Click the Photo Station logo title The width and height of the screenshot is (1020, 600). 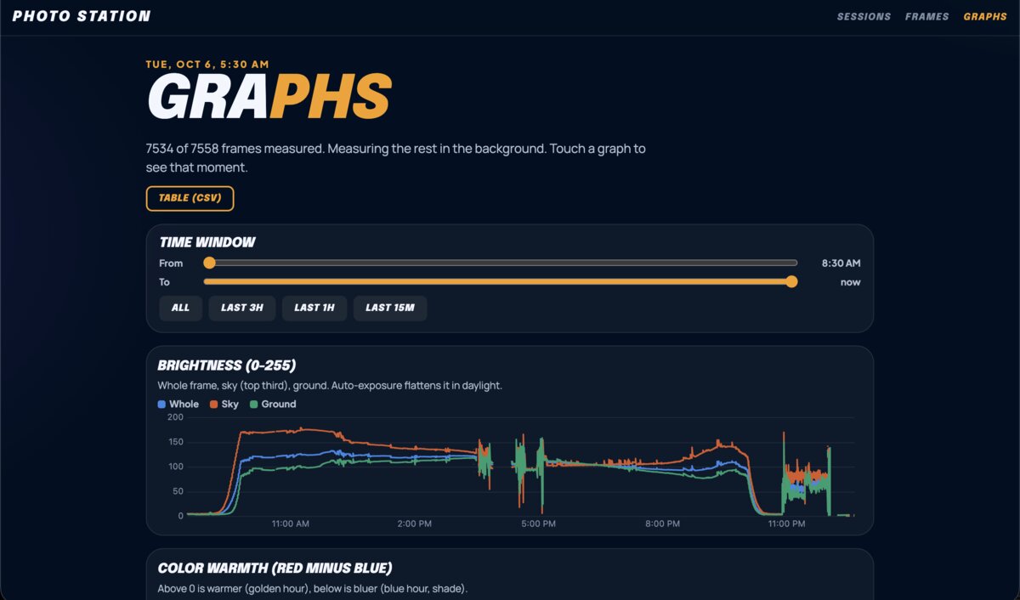(x=82, y=16)
